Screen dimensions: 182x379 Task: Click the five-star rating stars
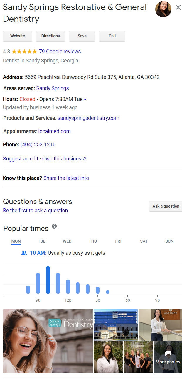pyautogui.click(x=24, y=52)
